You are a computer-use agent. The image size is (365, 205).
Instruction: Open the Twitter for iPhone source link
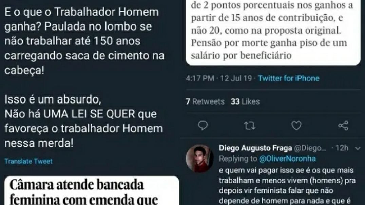coord(289,78)
